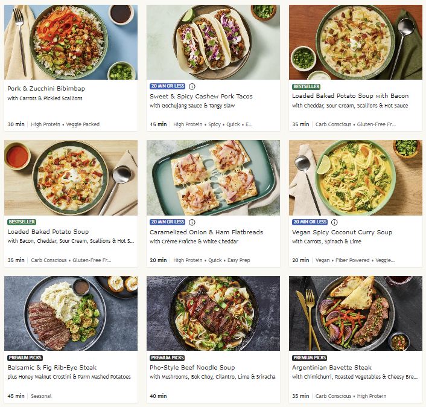Click info icon on Ham Flatbreads card
This screenshot has height=407, width=426.
192,222
